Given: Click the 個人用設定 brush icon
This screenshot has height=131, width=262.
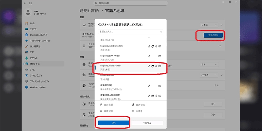Looking at the screenshot, I should point(27,47).
